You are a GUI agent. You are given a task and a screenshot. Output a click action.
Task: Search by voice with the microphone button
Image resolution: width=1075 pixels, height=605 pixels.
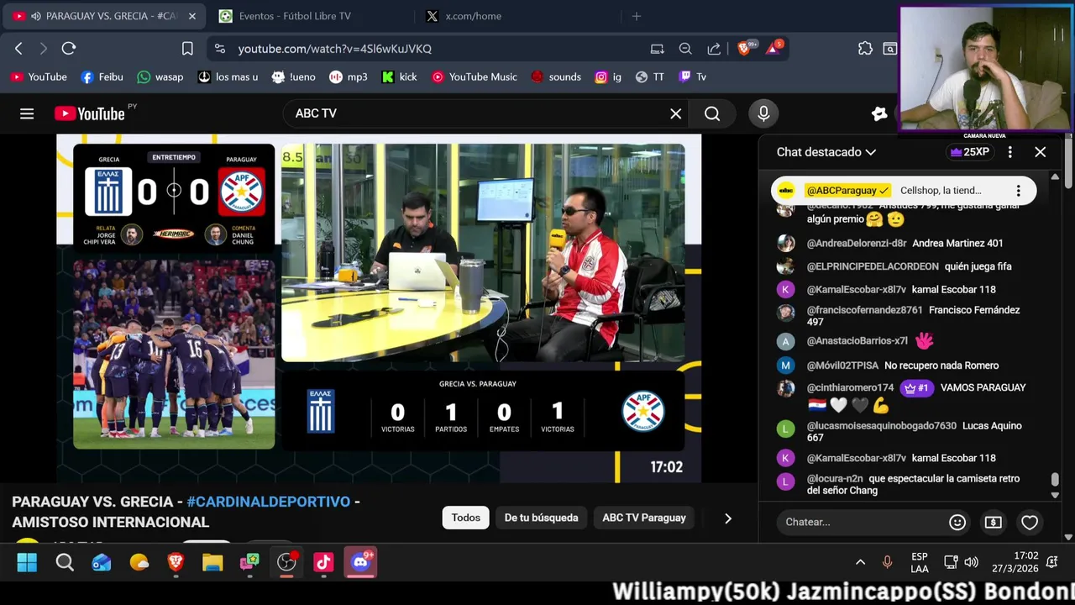click(x=763, y=113)
